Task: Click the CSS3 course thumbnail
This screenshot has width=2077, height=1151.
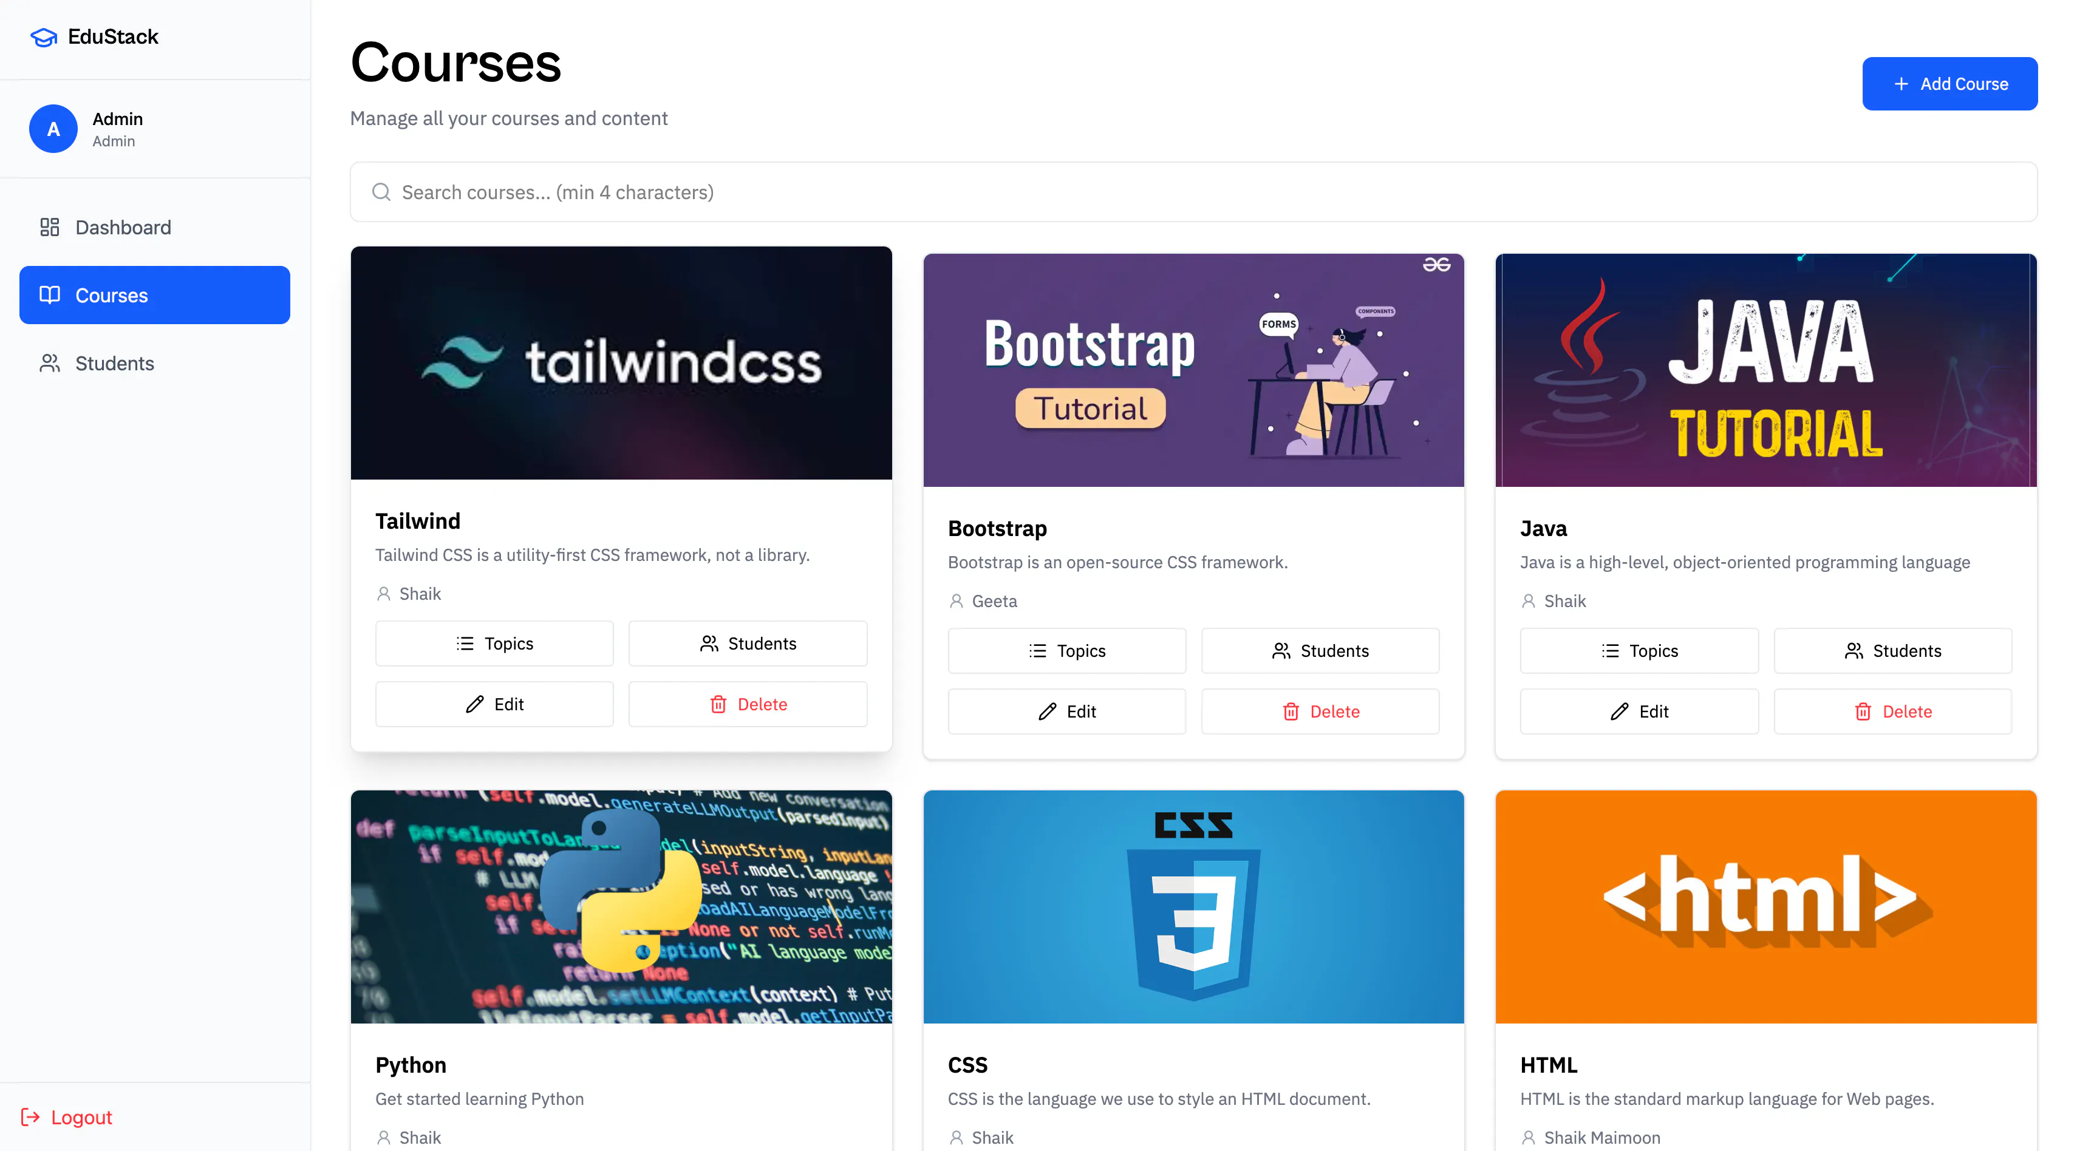Action: [1194, 907]
